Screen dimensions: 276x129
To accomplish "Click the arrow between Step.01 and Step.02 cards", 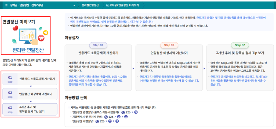I will [x=134, y=69].
